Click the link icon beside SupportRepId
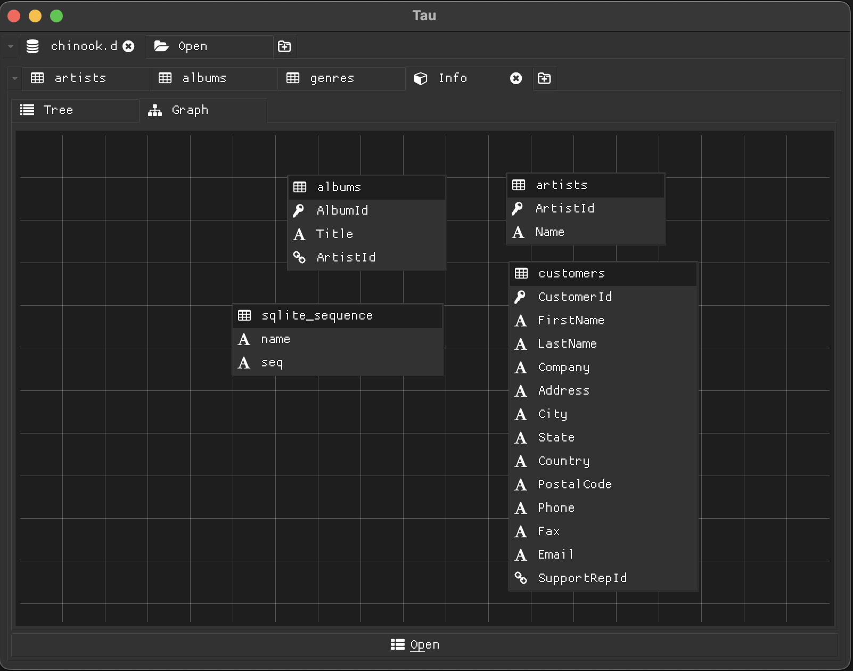The width and height of the screenshot is (853, 671). 521,578
